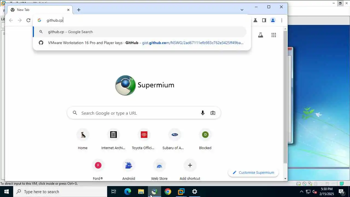The width and height of the screenshot is (350, 197).
Task: Click the scrollbar up arrow in Supermium
Action: click(285, 28)
